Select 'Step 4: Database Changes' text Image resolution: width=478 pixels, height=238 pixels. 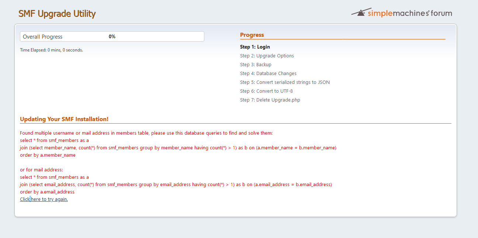[x=268, y=73]
